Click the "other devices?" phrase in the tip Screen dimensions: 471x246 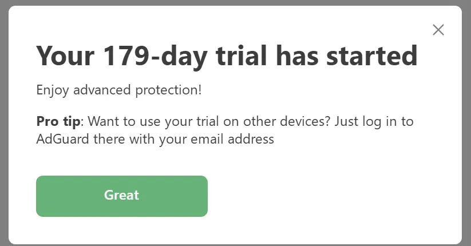287,121
